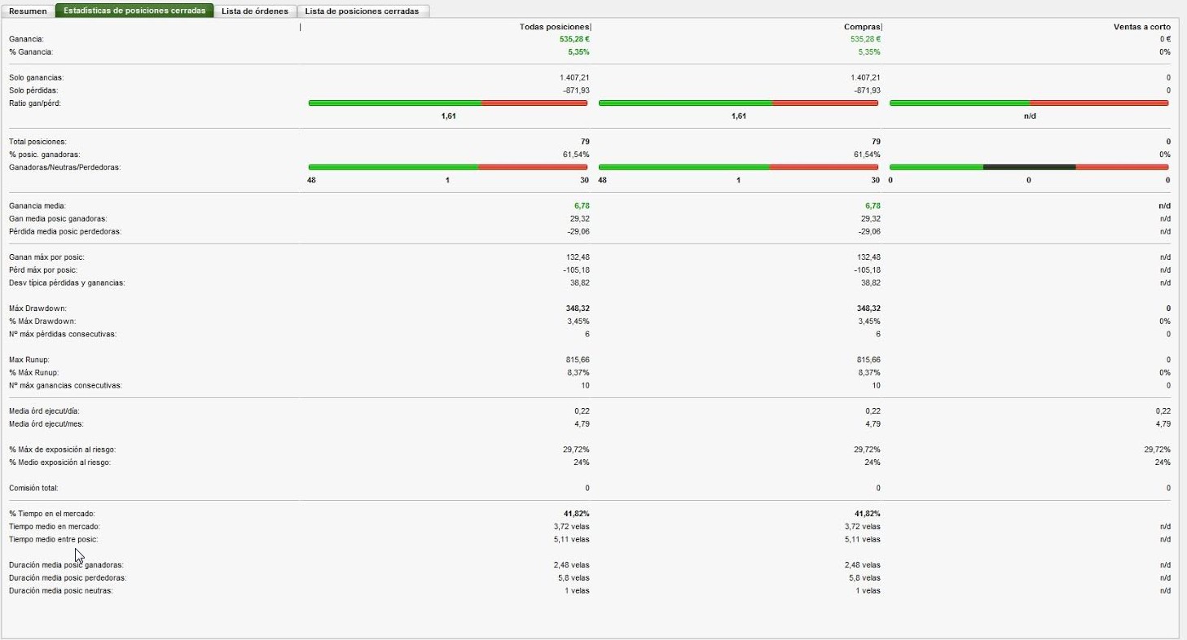
Task: Open the Lista de órdenes tab
Action: coord(255,11)
